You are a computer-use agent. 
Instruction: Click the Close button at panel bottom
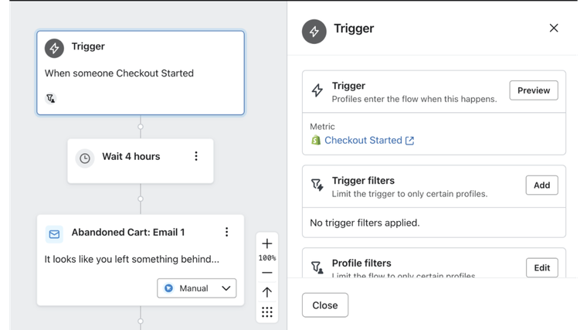(324, 305)
